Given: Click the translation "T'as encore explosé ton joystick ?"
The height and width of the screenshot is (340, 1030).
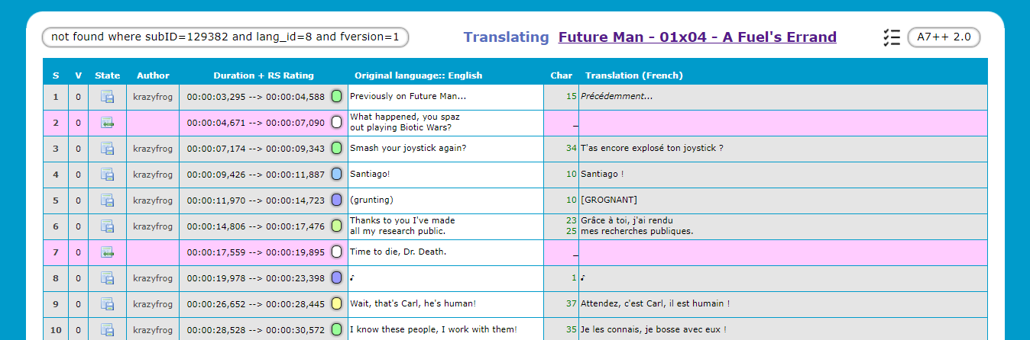Looking at the screenshot, I should [652, 149].
